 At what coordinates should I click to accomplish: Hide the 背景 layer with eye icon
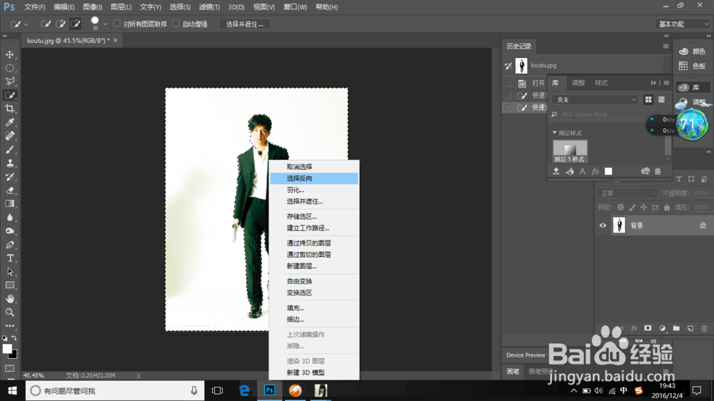(x=603, y=225)
